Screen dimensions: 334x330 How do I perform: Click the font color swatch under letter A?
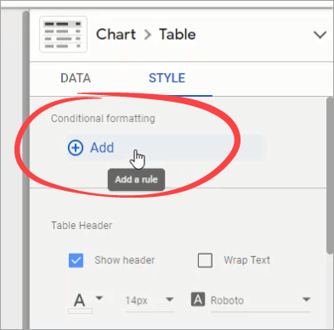[80, 311]
